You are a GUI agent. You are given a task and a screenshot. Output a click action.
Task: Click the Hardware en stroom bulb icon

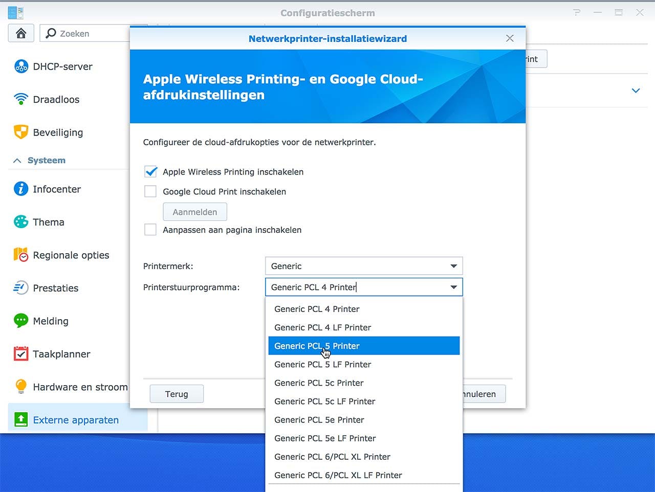[21, 387]
